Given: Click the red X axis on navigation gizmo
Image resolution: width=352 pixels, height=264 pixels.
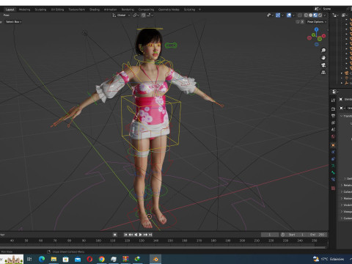Looking at the screenshot, I should 324,36.
